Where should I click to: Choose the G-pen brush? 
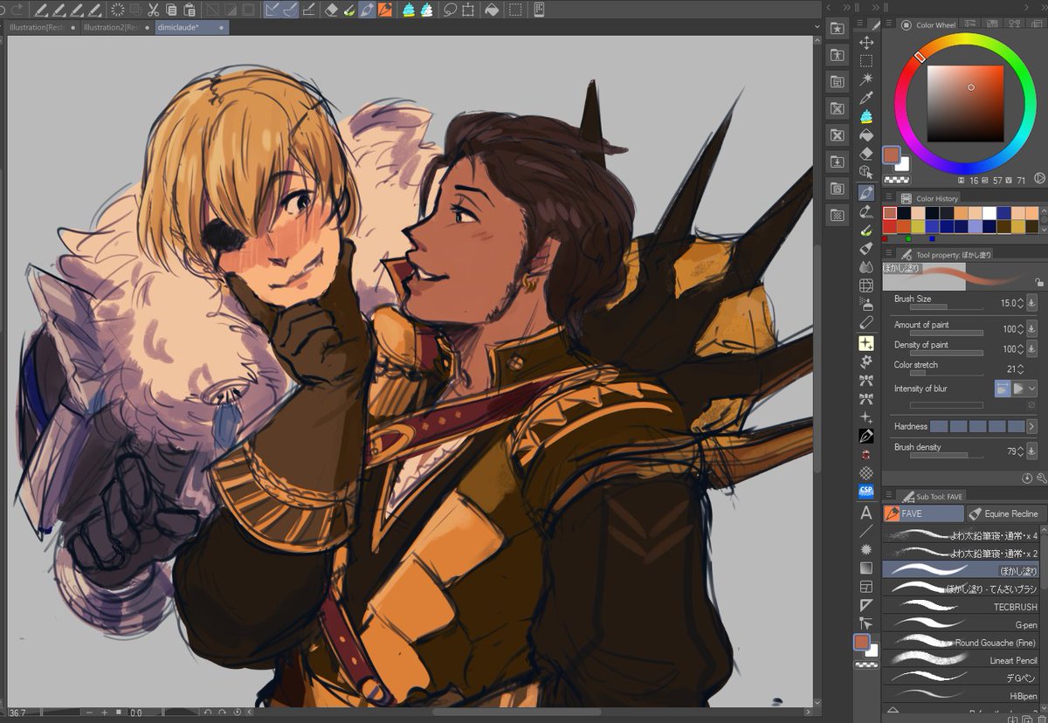[961, 624]
